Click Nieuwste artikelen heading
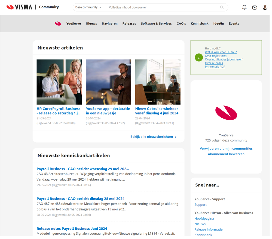The width and height of the screenshot is (272, 239). coord(60,48)
